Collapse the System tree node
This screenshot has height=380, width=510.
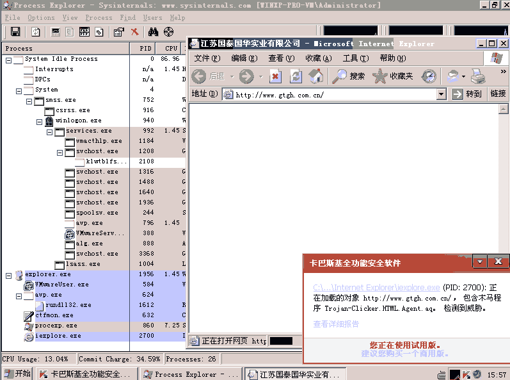(x=19, y=91)
